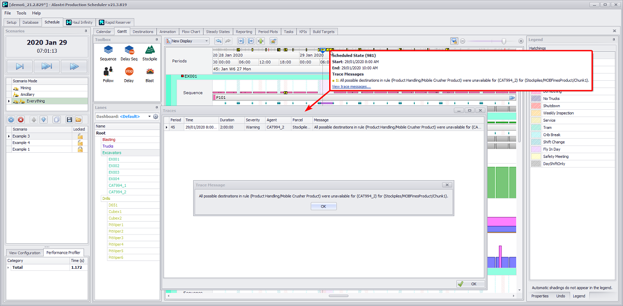Click OK in the Traces window
The height and width of the screenshot is (306, 623).
[x=470, y=284]
